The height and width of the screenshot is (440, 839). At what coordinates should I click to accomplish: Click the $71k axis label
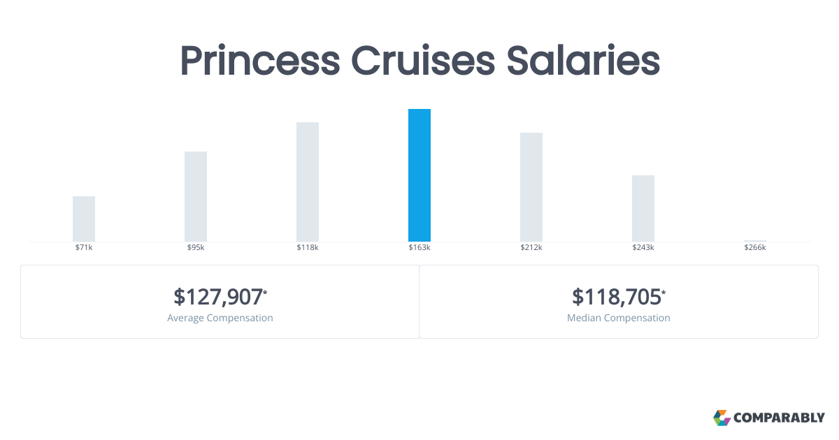(84, 248)
